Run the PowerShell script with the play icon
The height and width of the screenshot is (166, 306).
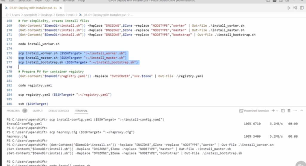click(x=289, y=8)
